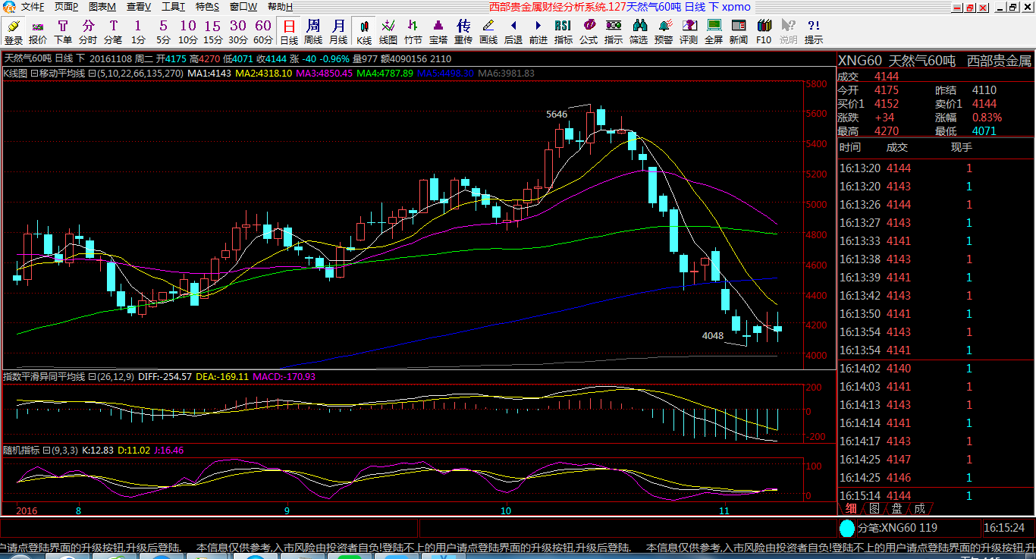Screen dimensions: 1036x559
Task: Expand the MACD 指数平滑异同平均线 settings marker
Action: 91,377
